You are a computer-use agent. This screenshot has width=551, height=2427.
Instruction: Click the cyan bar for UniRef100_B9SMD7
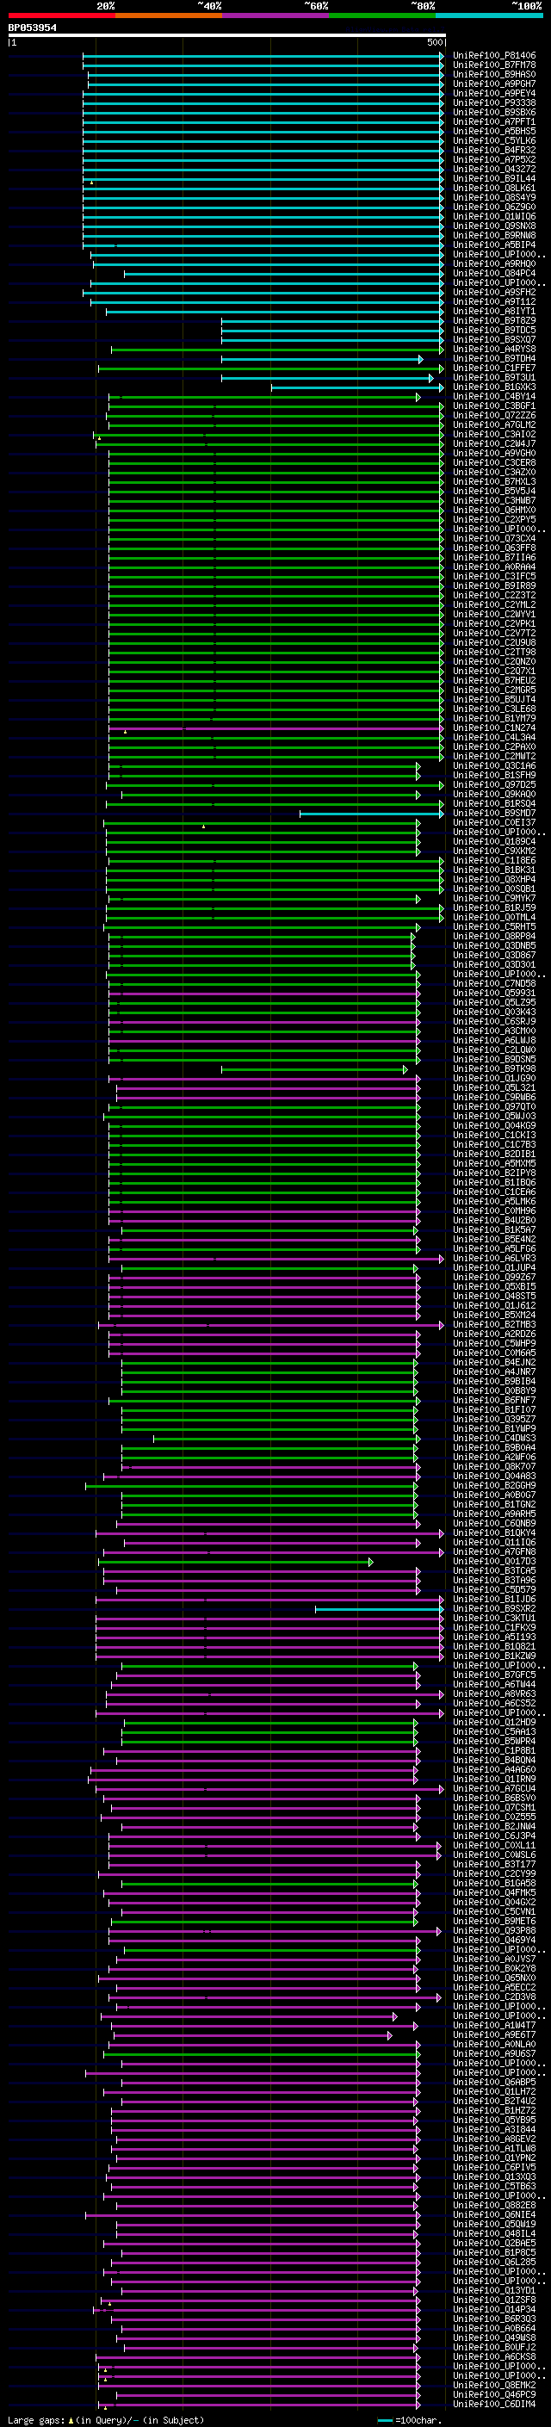[372, 814]
